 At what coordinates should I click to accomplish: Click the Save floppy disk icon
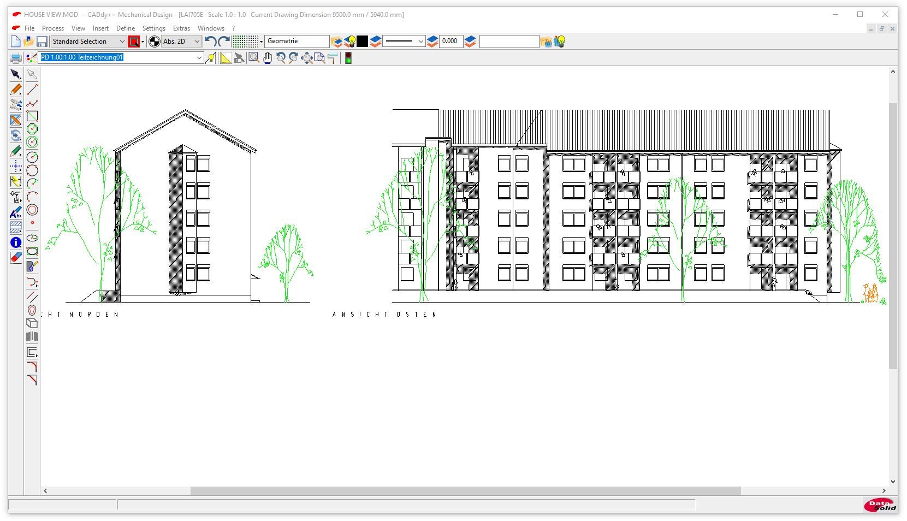(x=42, y=42)
